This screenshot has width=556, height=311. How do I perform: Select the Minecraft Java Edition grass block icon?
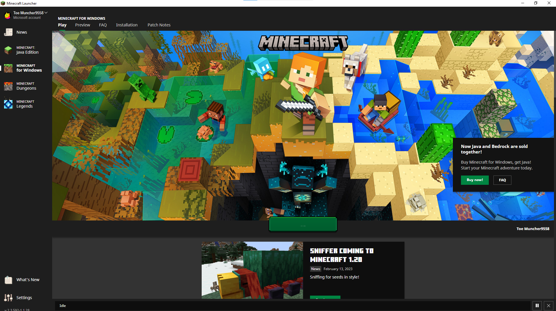coord(8,50)
